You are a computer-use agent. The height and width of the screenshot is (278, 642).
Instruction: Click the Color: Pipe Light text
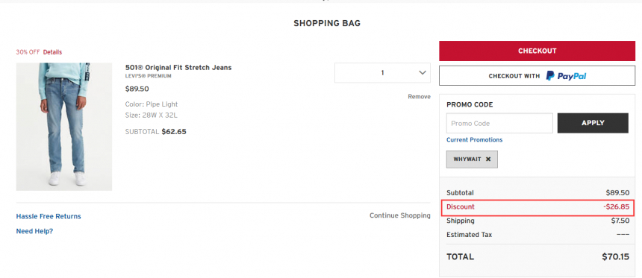click(152, 104)
